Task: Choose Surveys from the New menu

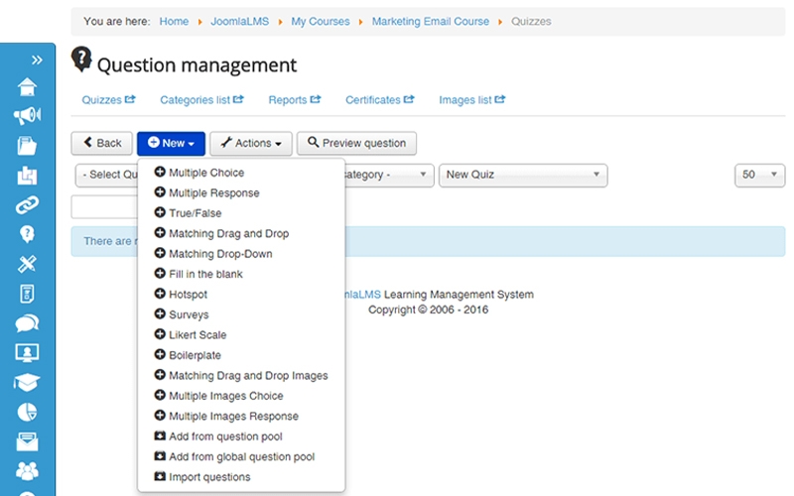Action: [x=189, y=314]
